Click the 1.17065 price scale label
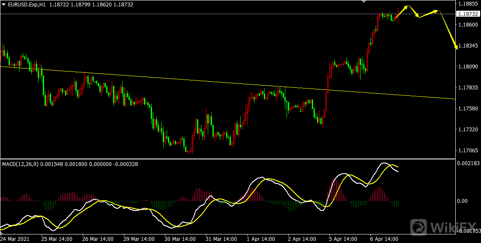Image resolution: width=481 pixels, height=243 pixels. (x=467, y=151)
